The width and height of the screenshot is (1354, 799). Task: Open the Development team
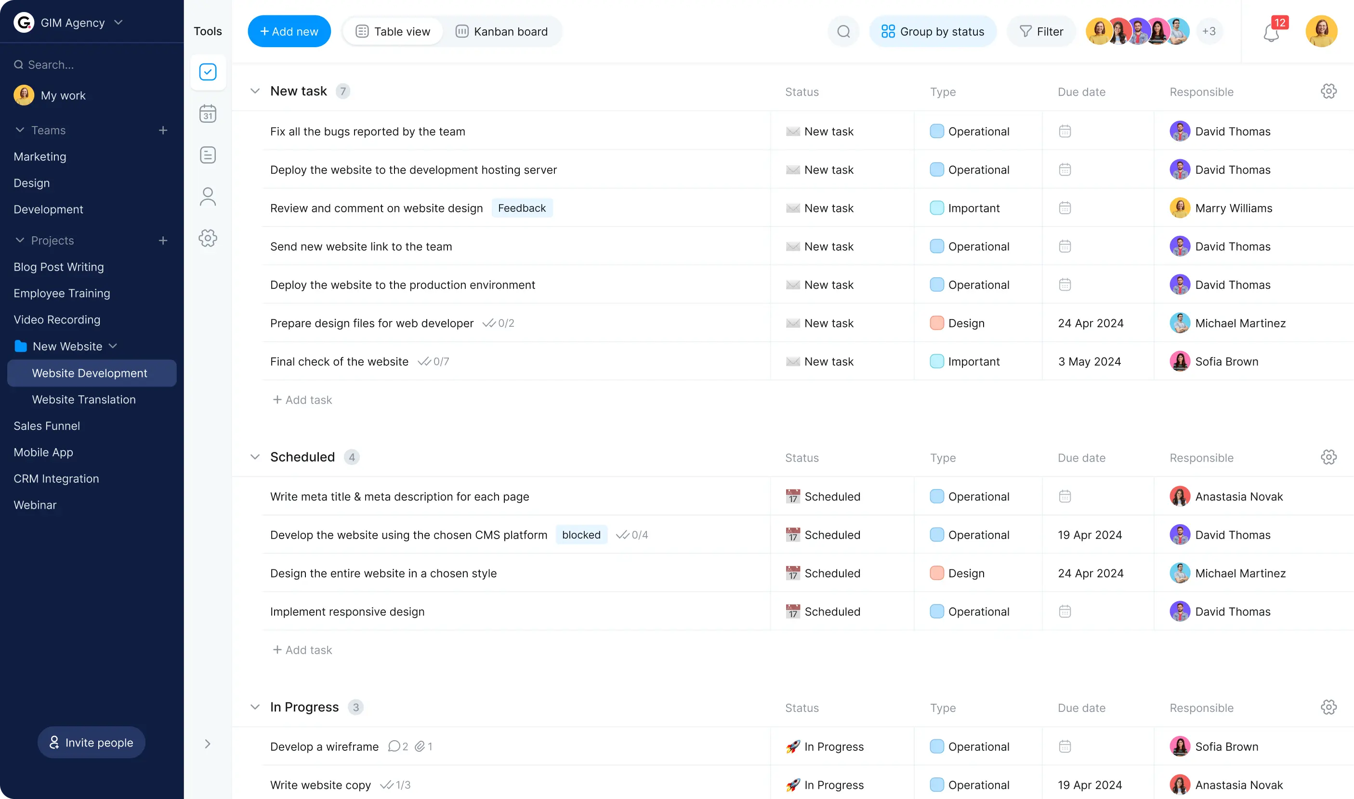48,209
